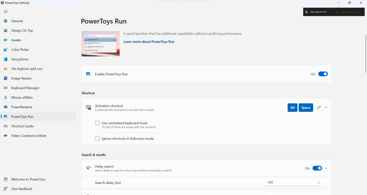This screenshot has width=367, height=195.
Task: Click the Camera not in use label
Action: 351,12
